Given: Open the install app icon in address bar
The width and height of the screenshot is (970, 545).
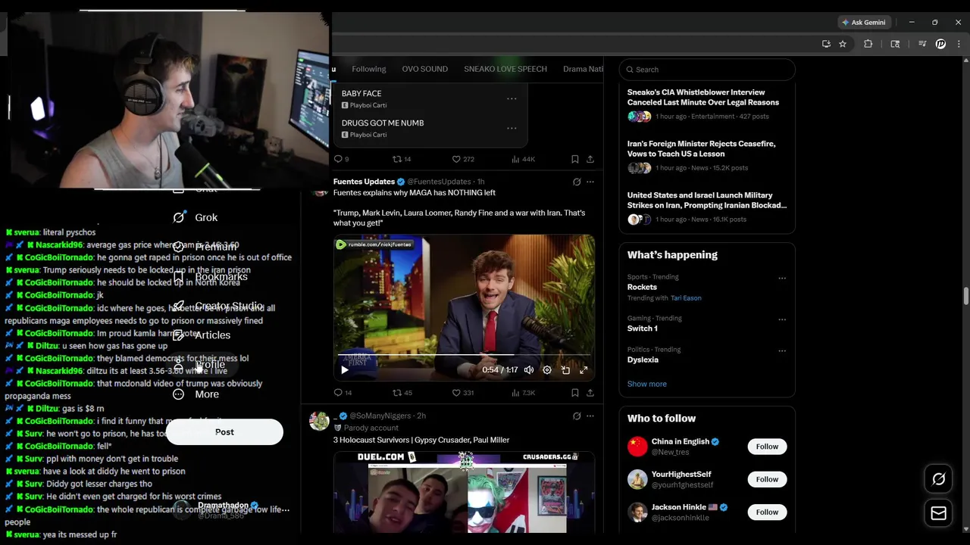Looking at the screenshot, I should pyautogui.click(x=826, y=44).
